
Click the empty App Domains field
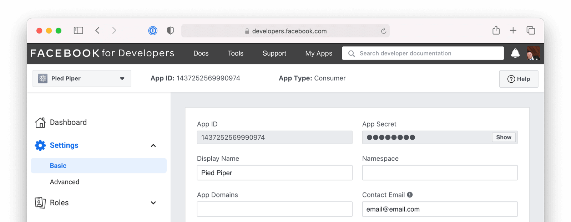275,209
